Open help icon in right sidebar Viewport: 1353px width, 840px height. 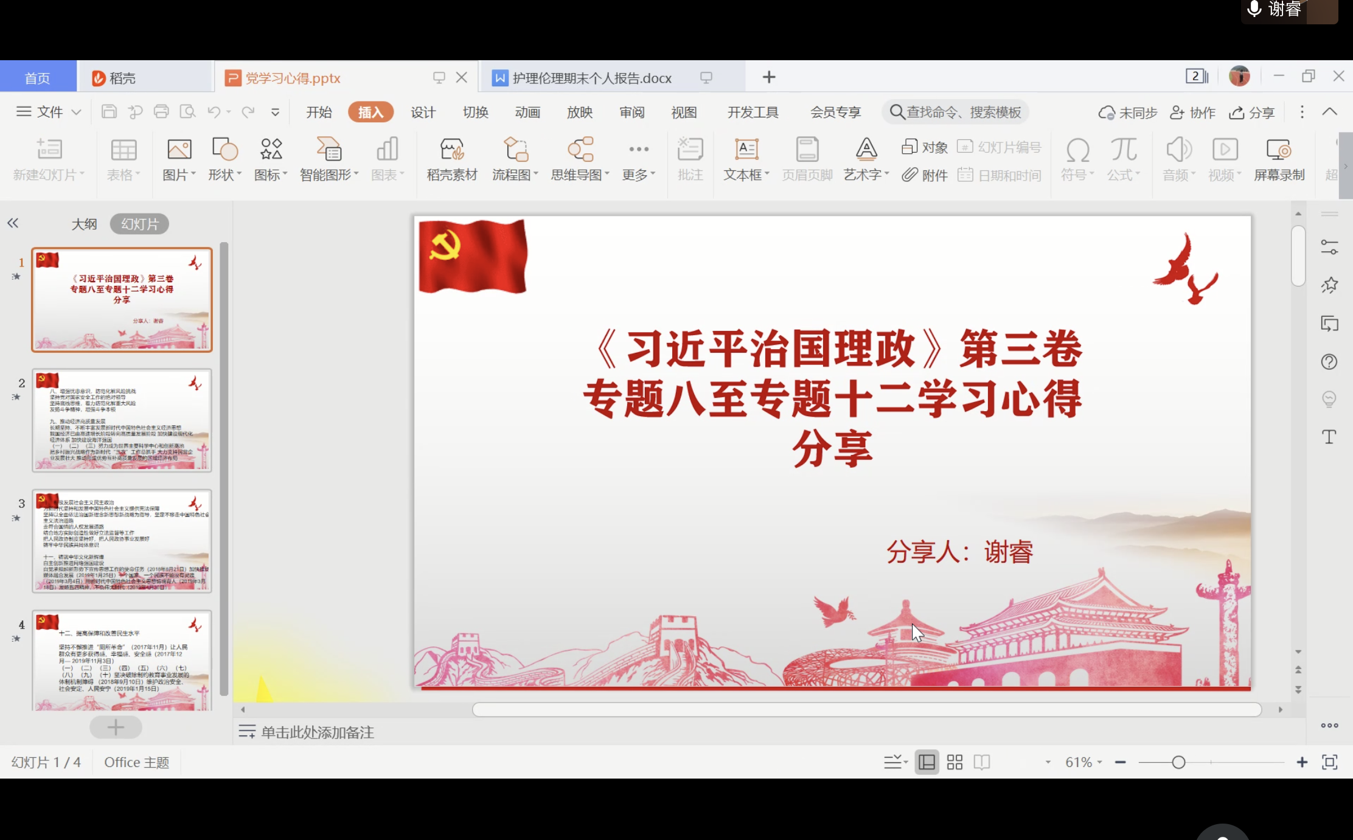pos(1329,362)
